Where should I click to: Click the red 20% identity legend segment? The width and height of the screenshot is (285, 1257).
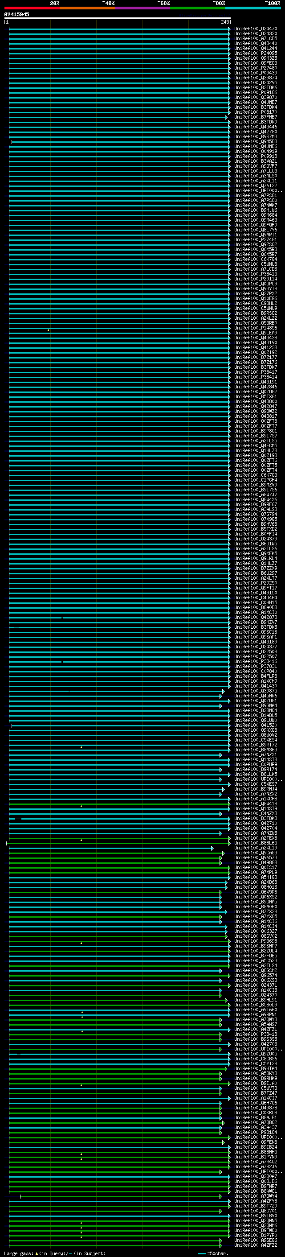click(x=32, y=8)
